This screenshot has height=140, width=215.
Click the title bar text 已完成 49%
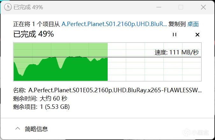tap(28, 7)
